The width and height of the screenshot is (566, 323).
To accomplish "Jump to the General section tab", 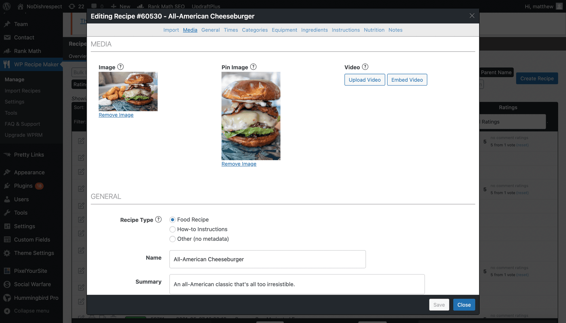I will tap(210, 30).
